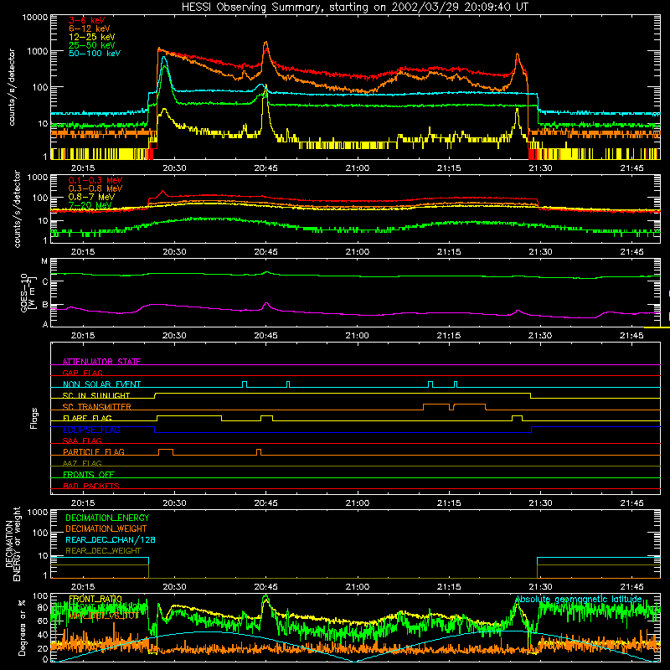Select the 50-100 keV legend label
The height and width of the screenshot is (670, 670).
point(95,53)
